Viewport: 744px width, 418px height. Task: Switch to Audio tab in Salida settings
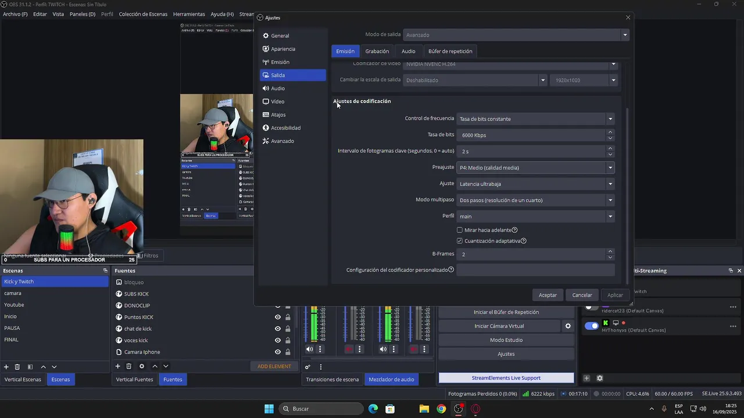pyautogui.click(x=409, y=51)
